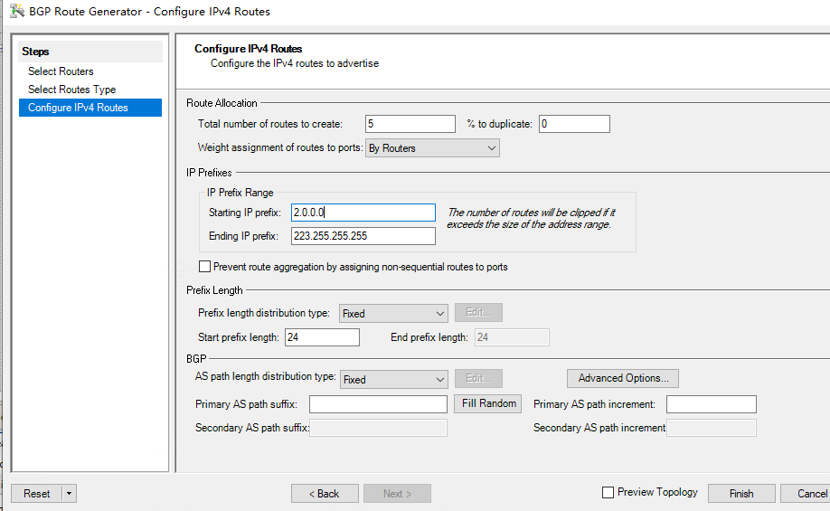Image resolution: width=830 pixels, height=511 pixels.
Task: Click the 'Steps' panel header
Action: 90,52
